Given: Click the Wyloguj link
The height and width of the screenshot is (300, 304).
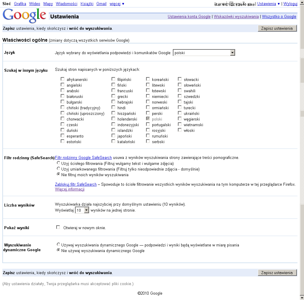Looking at the screenshot, I should (290, 4).
